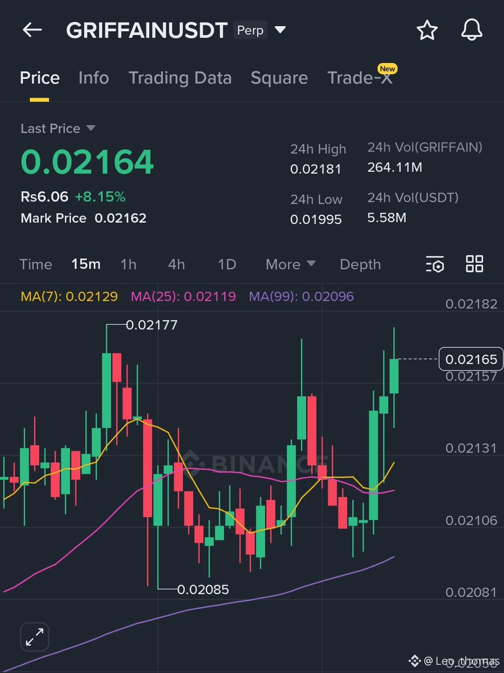Open alerts via the bell icon
Image resolution: width=504 pixels, height=673 pixels.
click(471, 29)
